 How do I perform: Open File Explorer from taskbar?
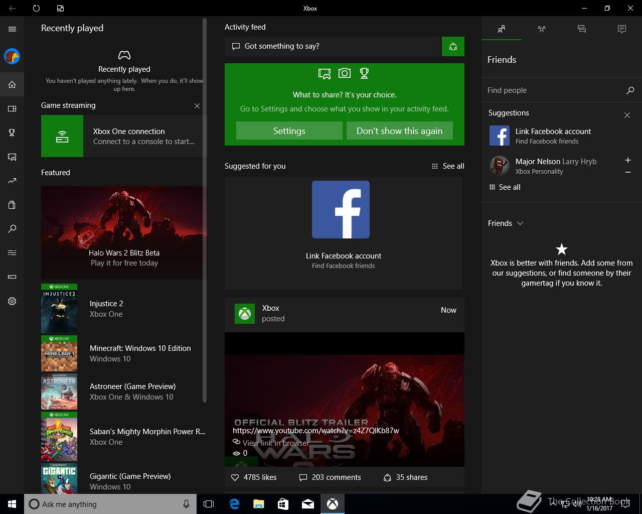(x=259, y=504)
